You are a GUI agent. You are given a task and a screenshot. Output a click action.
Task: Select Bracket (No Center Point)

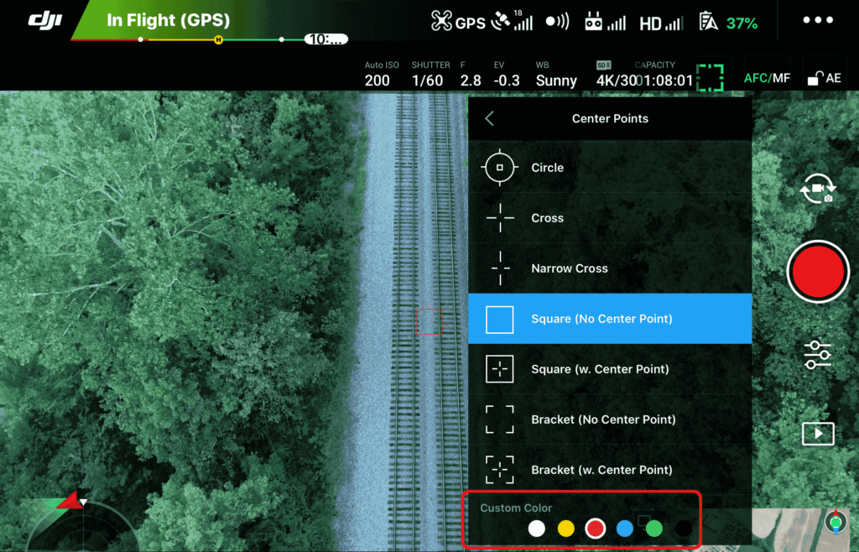[610, 419]
